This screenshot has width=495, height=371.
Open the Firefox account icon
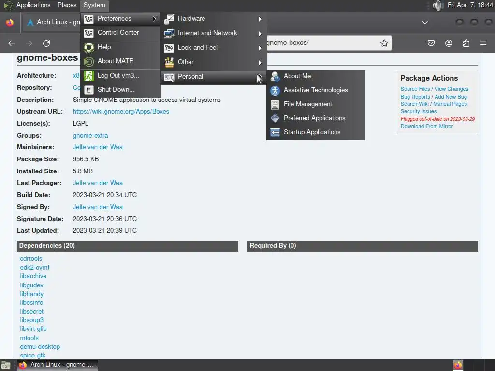(x=449, y=43)
